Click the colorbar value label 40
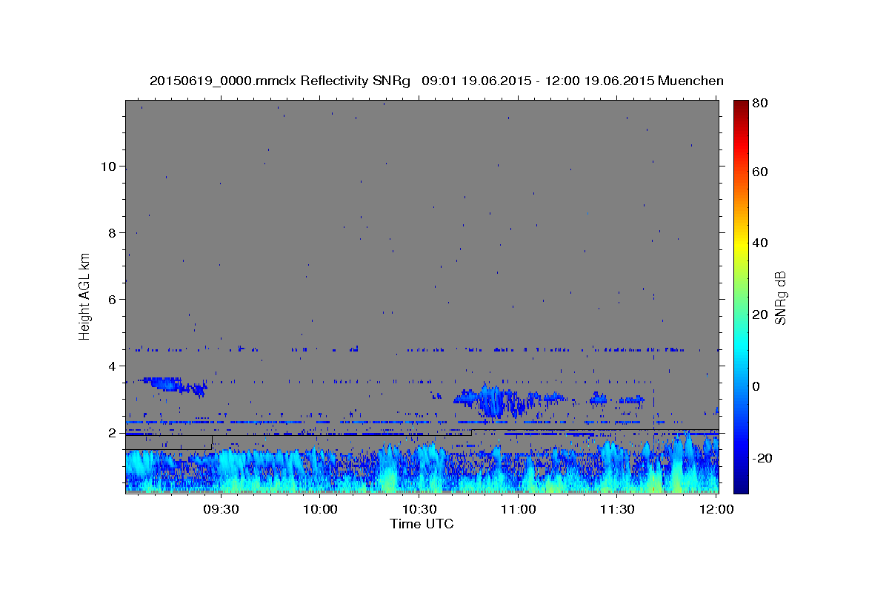This screenshot has height=592, width=889. (759, 243)
